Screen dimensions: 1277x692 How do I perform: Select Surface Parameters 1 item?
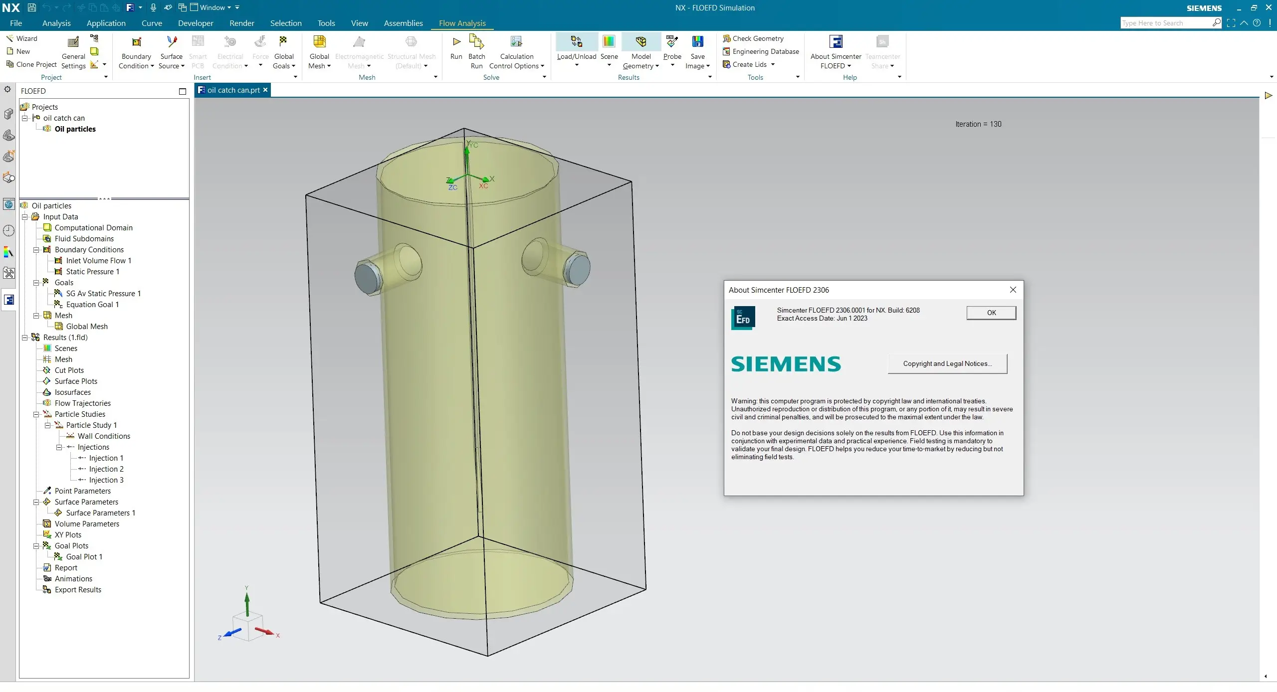(x=101, y=513)
